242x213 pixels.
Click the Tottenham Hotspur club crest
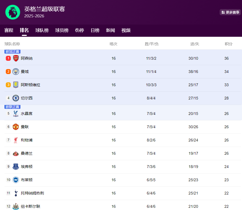pyautogui.click(x=16, y=193)
